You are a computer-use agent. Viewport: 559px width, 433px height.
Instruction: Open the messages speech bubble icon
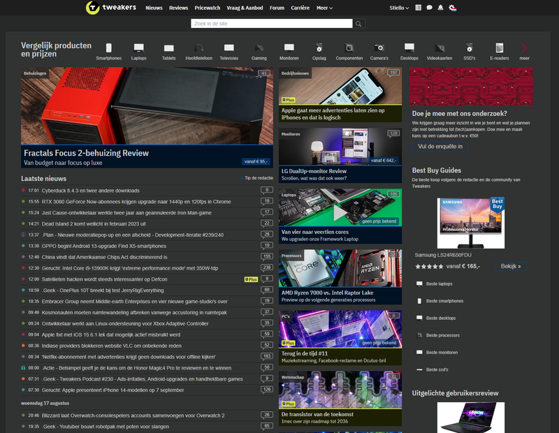click(x=429, y=8)
